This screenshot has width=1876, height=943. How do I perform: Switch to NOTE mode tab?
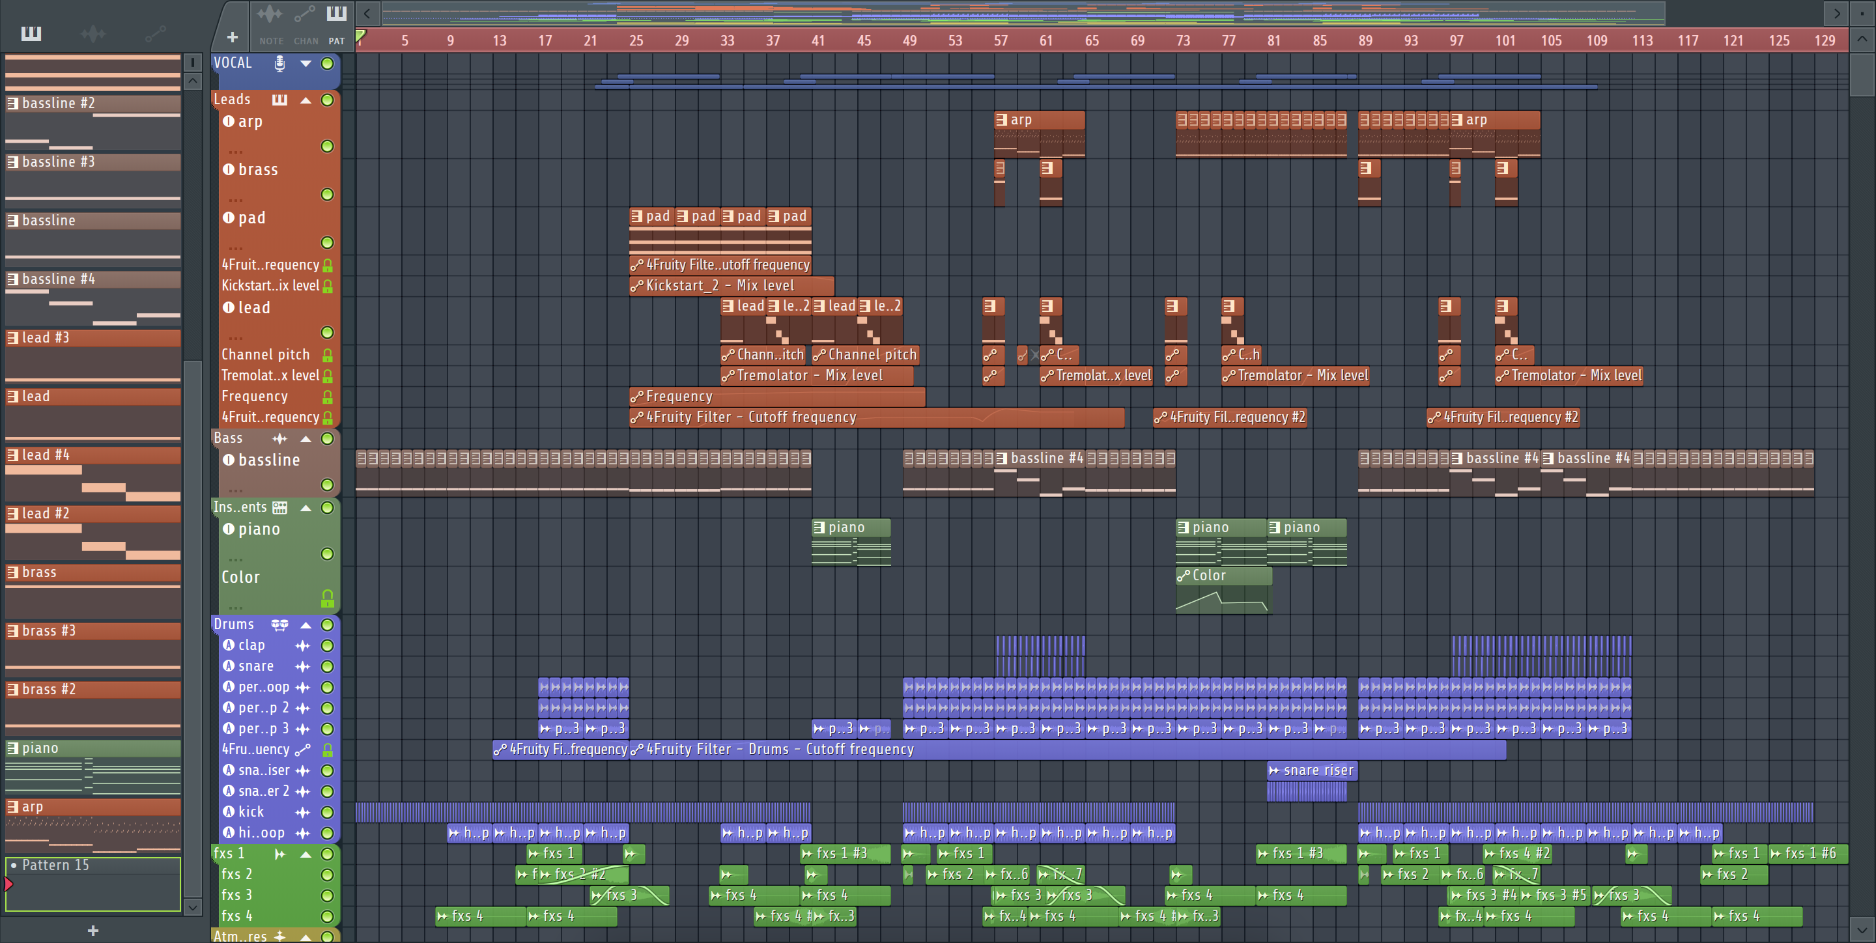tap(271, 24)
